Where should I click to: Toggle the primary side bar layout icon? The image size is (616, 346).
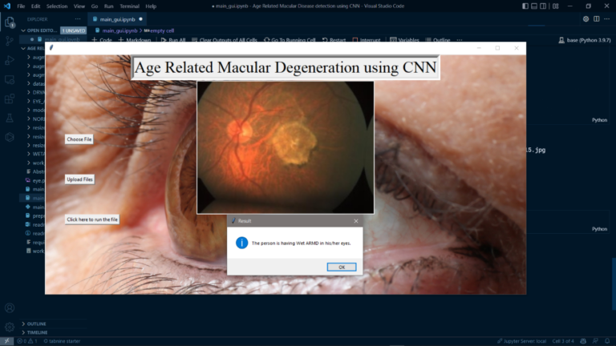tap(525, 6)
